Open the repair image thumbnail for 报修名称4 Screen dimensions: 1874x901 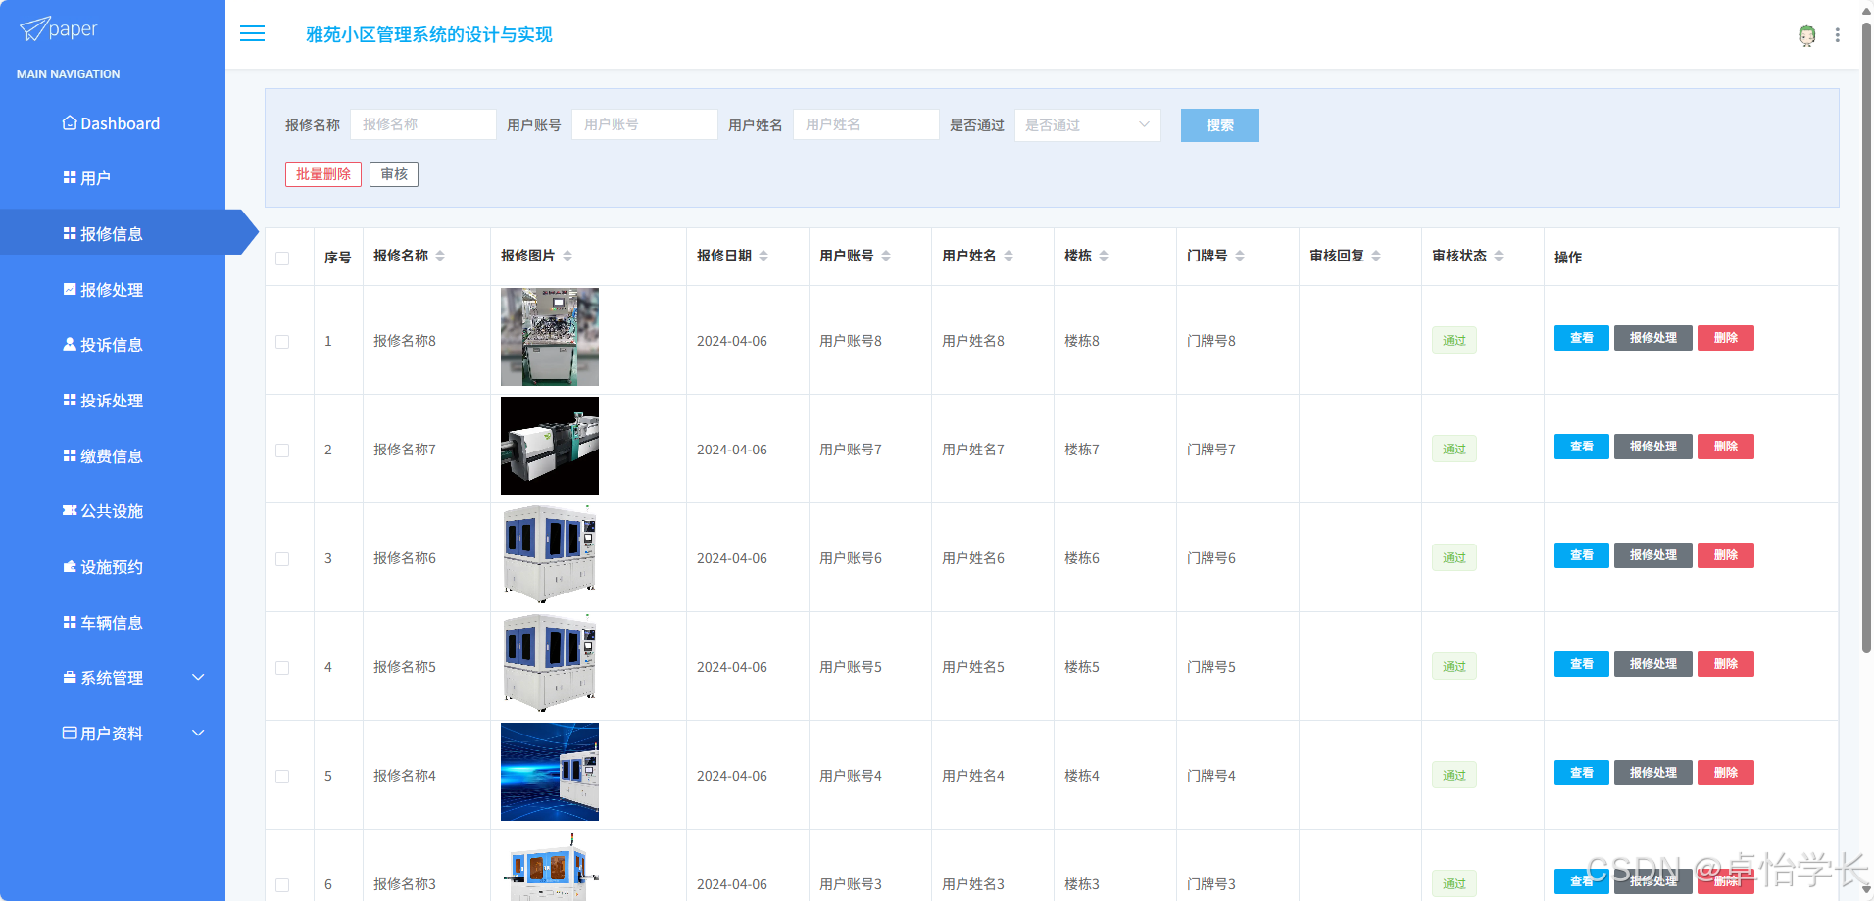(550, 772)
